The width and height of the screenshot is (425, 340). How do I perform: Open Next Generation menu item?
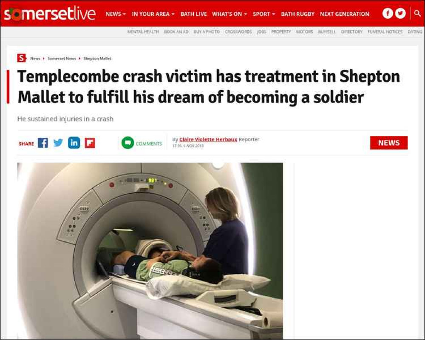pos(345,14)
